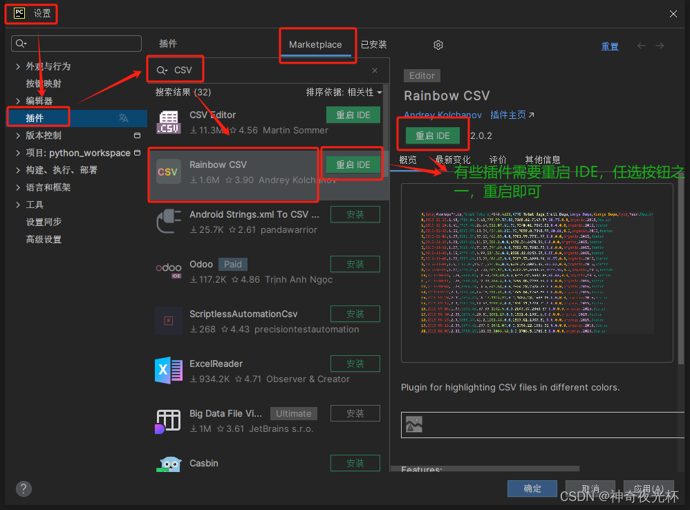Expand 项目: python_workspace node

pyautogui.click(x=17, y=153)
